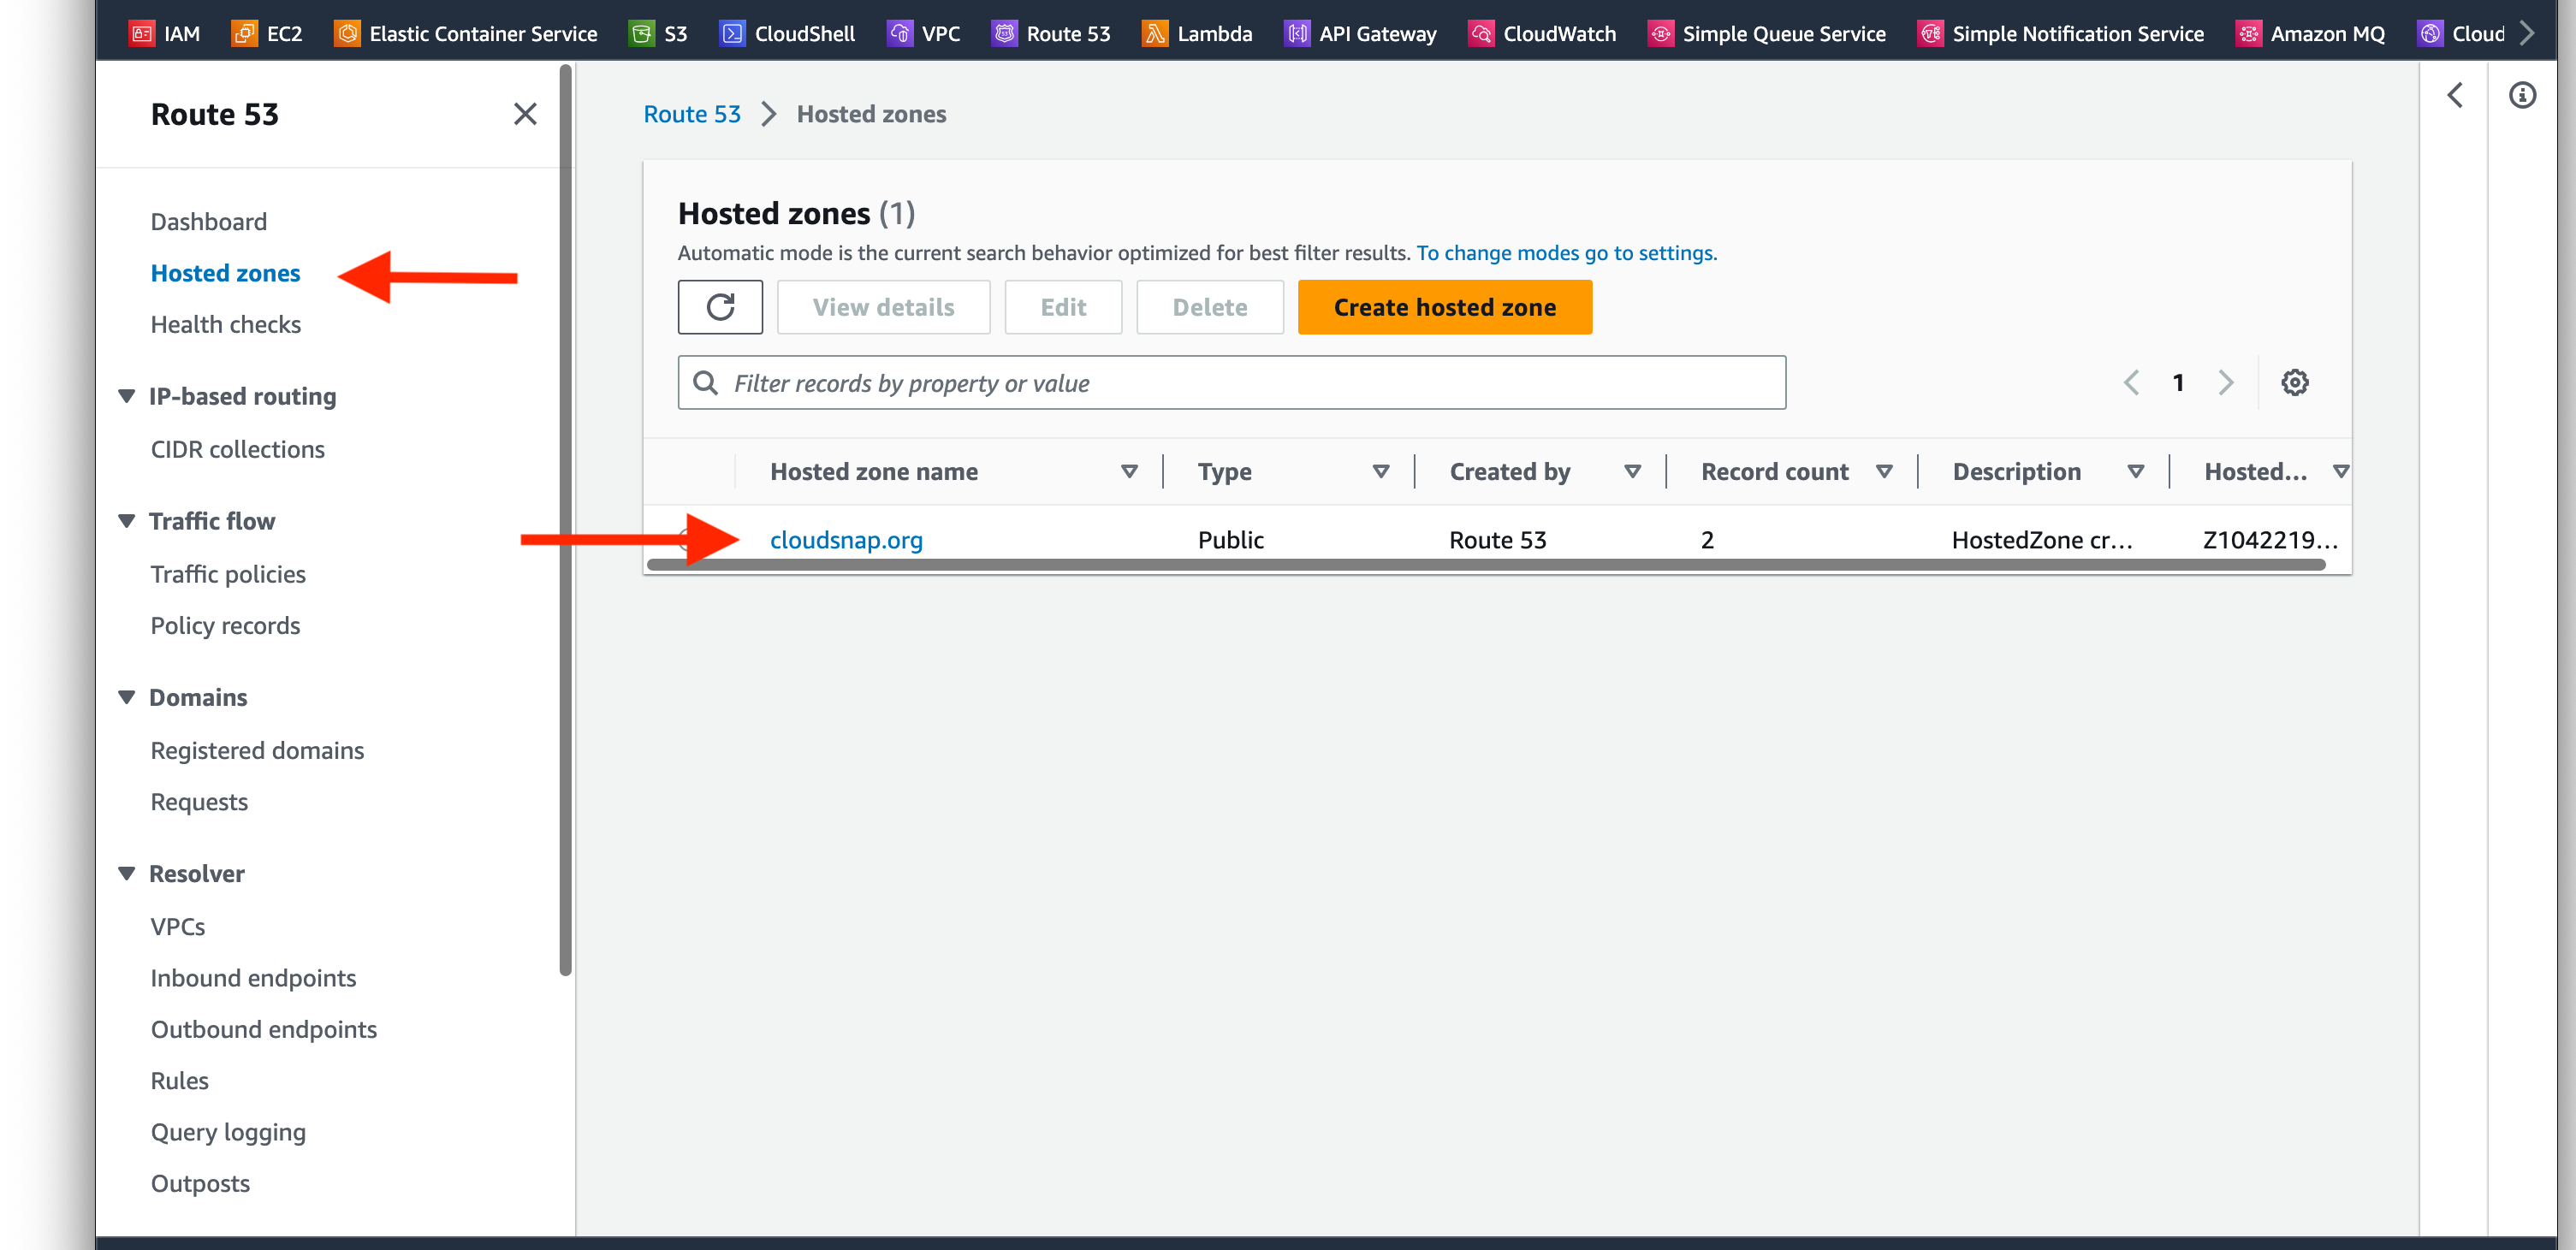Viewport: 2576px width, 1250px height.
Task: Collapse the right-side help panel chevron
Action: click(2455, 95)
